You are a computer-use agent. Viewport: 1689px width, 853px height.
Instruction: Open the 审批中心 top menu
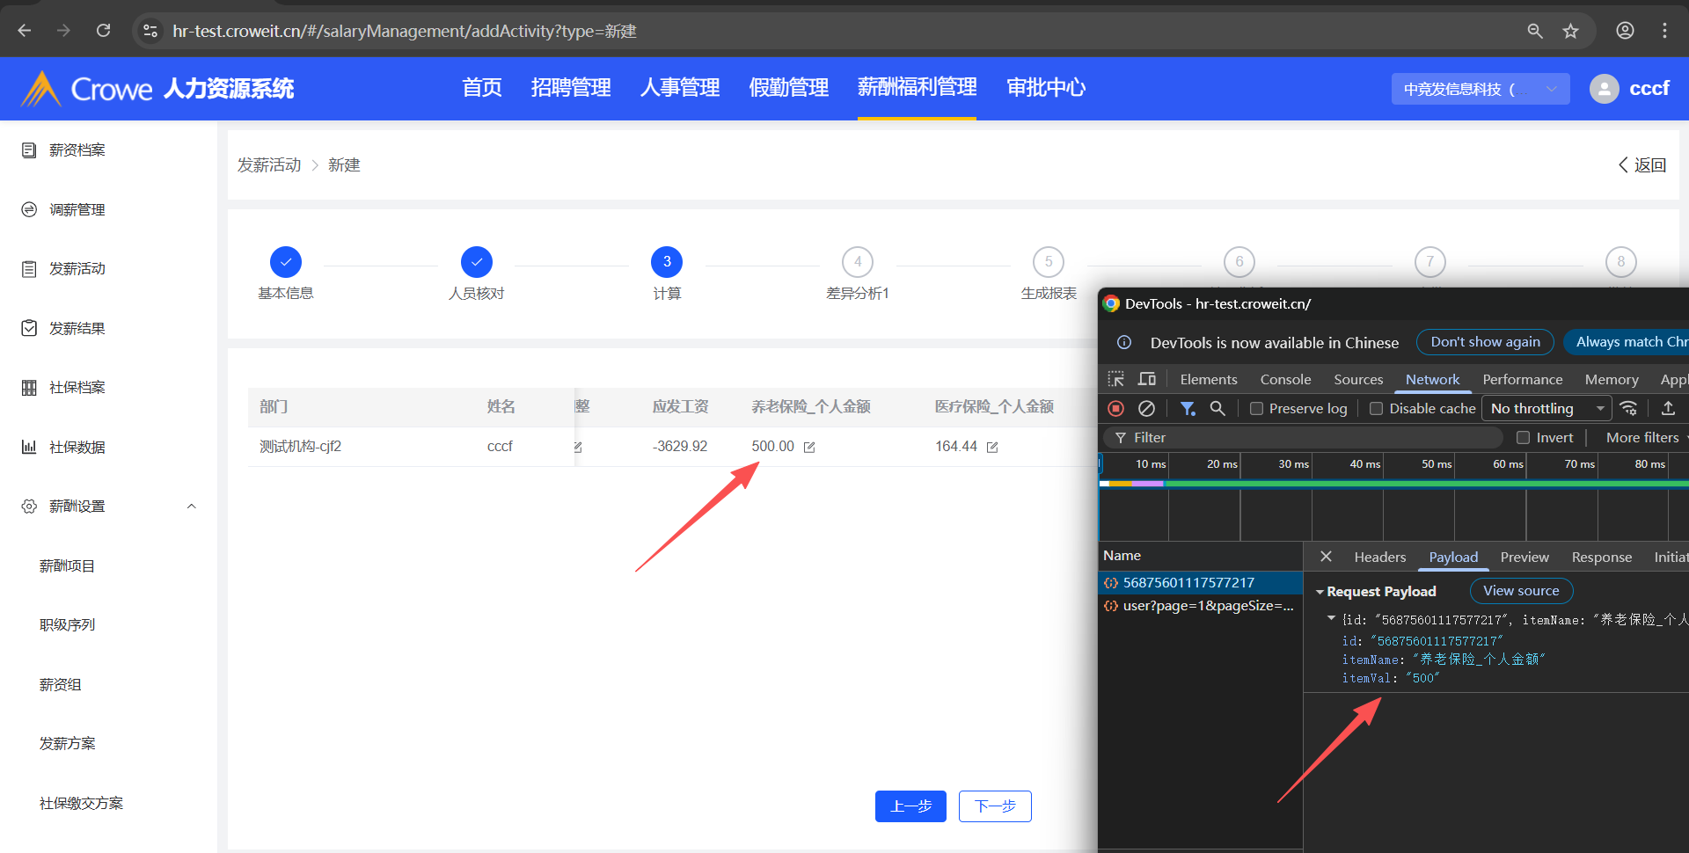click(x=1045, y=88)
